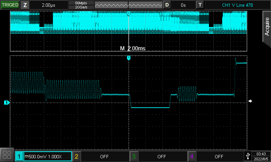Click the 500.0mV 1.000X channel scale
Image resolution: width=271 pixels, height=162 pixels.
tap(47, 157)
